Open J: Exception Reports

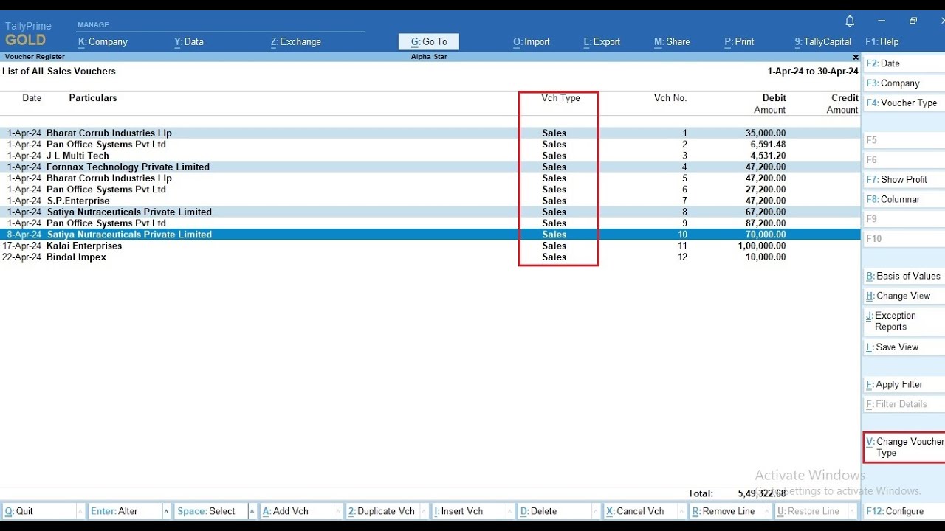coord(904,321)
